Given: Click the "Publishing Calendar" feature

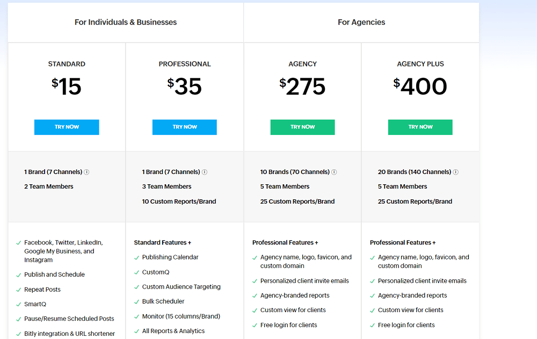Looking at the screenshot, I should pos(170,257).
